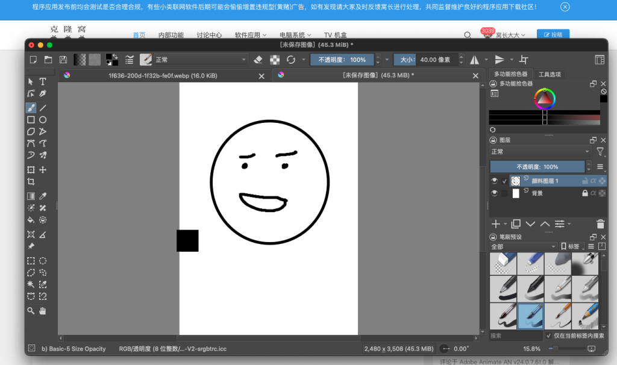Open an existing file from toolbar
The width and height of the screenshot is (617, 365).
point(48,60)
